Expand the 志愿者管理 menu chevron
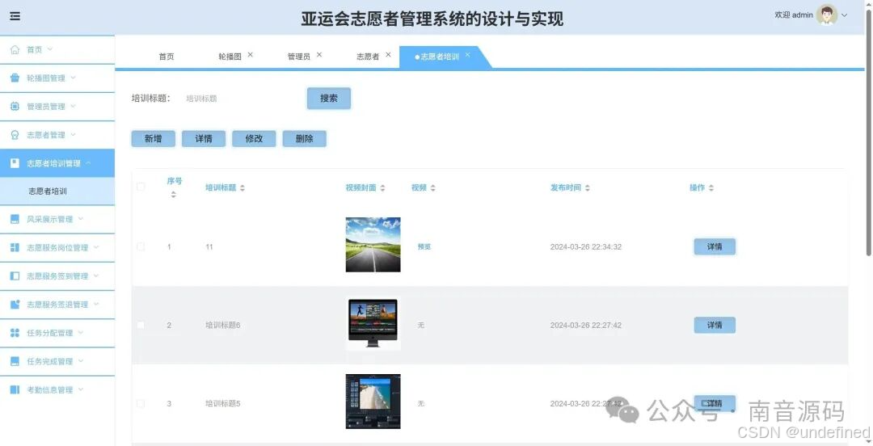This screenshot has width=873, height=446. tap(73, 134)
